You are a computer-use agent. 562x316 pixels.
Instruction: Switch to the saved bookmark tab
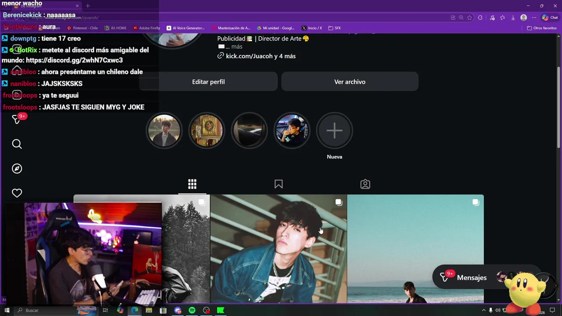click(278, 184)
